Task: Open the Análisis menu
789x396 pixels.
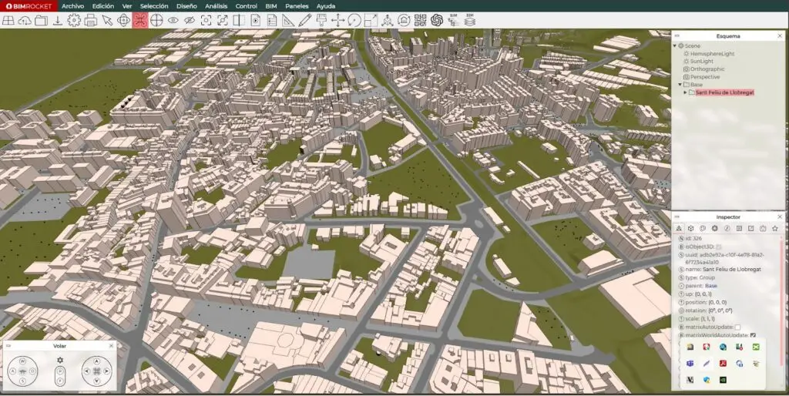Action: (x=216, y=5)
